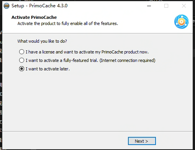Click the disabled maximize box icon
The image size is (195, 150).
tap(166, 6)
